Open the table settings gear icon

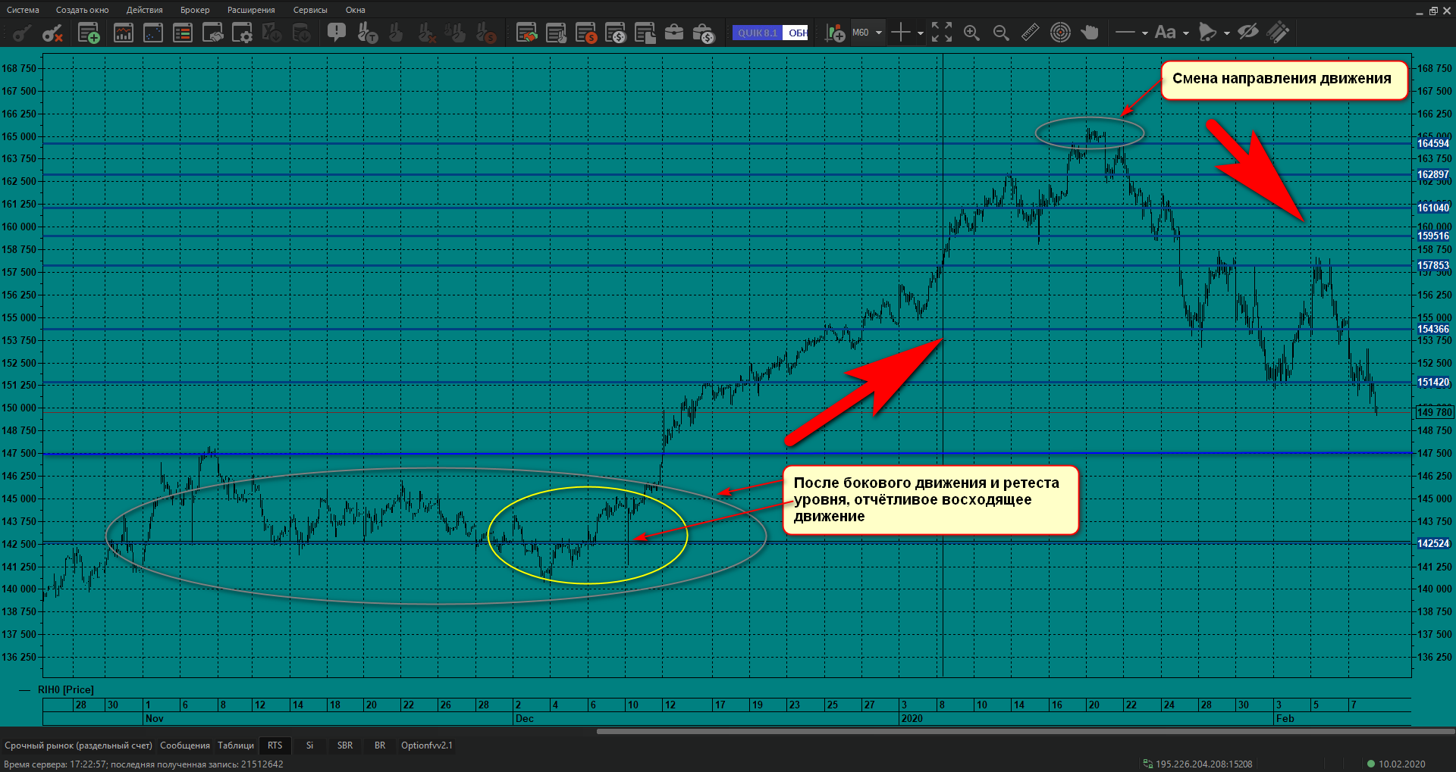(x=243, y=33)
